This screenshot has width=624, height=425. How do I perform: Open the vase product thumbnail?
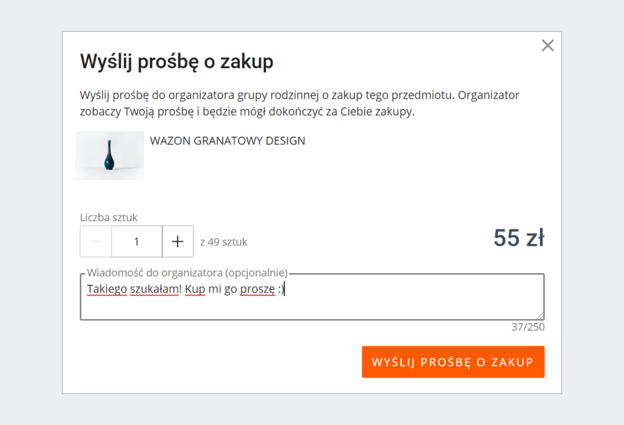coord(110,156)
